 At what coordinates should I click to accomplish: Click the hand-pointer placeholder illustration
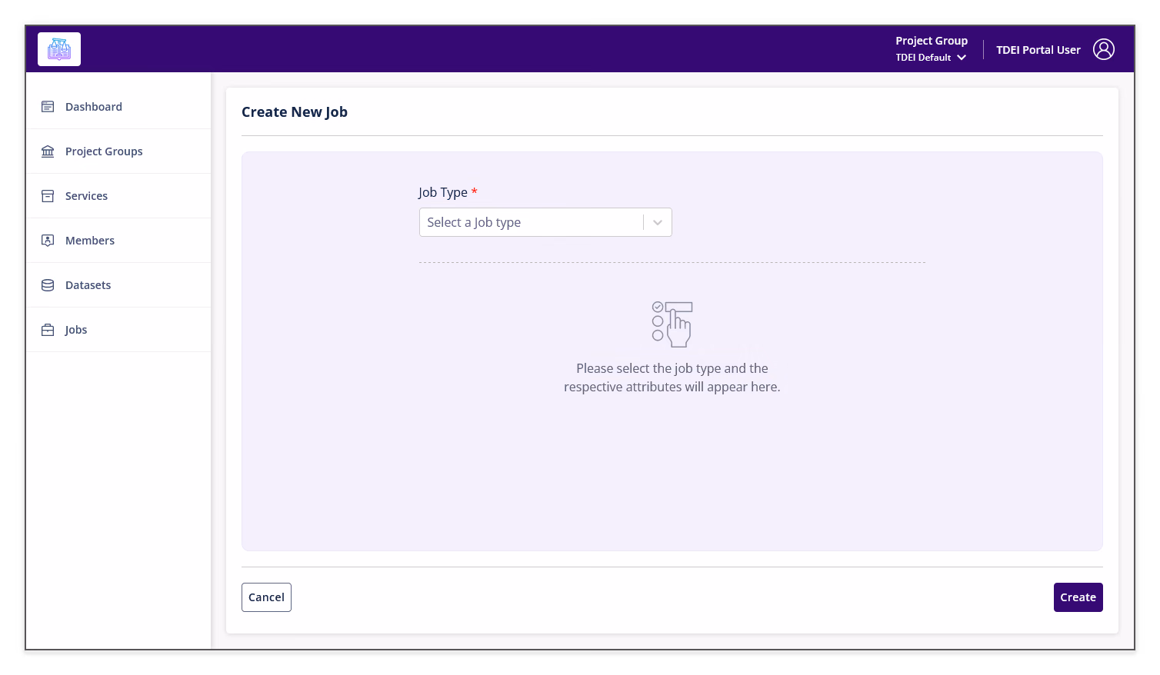click(x=672, y=324)
